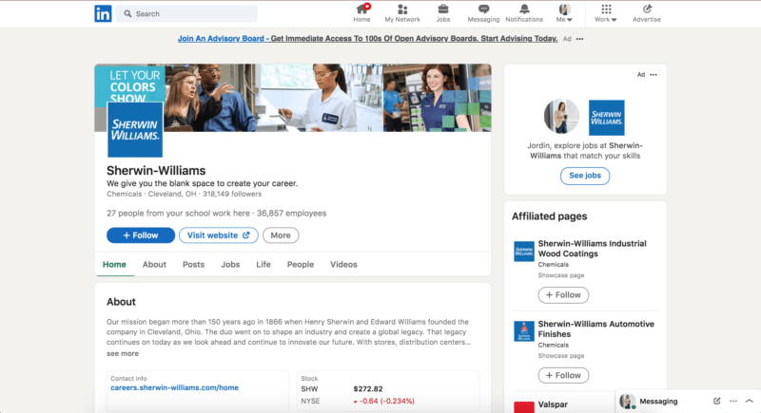The height and width of the screenshot is (413, 761).
Task: Open the Valspar affiliated page
Action: [x=553, y=404]
